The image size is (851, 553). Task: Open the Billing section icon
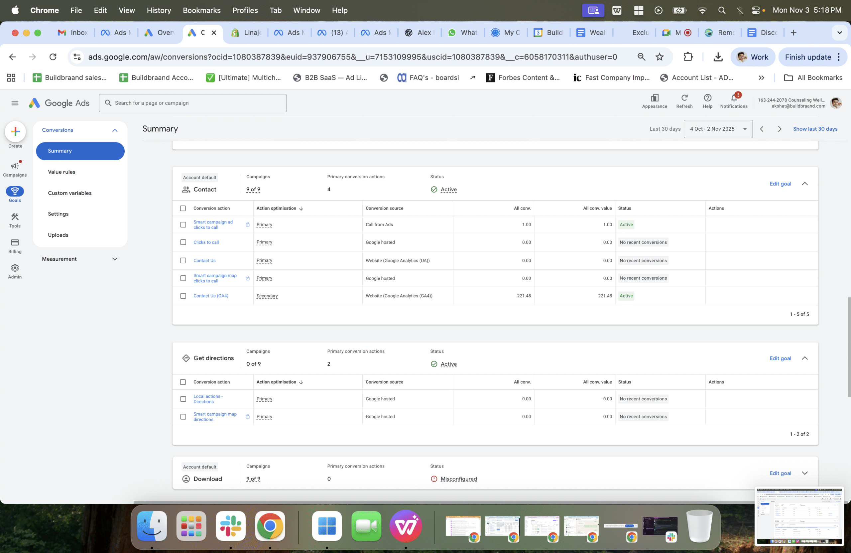pos(15,242)
